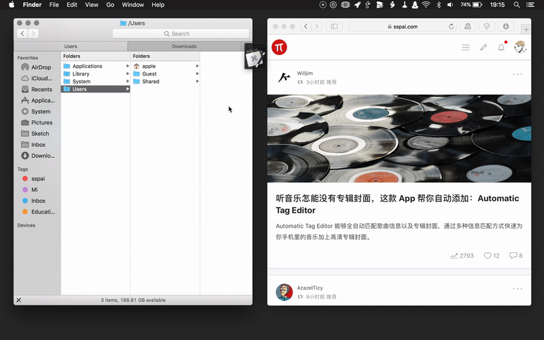This screenshot has width=544, height=340.
Task: Click the vinyl records article image
Action: (x=398, y=139)
